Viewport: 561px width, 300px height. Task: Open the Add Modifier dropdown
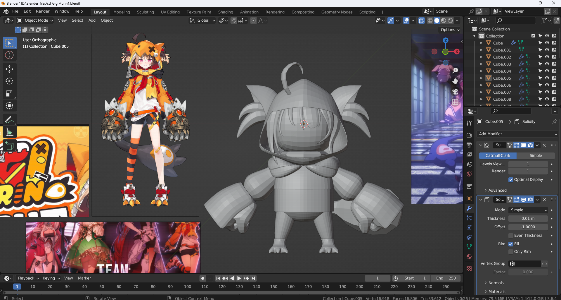click(517, 134)
